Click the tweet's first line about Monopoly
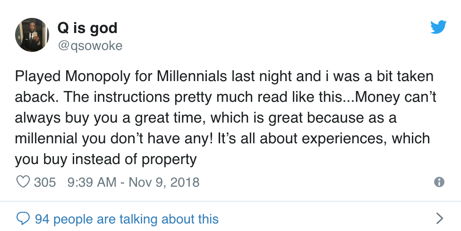Screen dimensions: 461x231 [224, 76]
